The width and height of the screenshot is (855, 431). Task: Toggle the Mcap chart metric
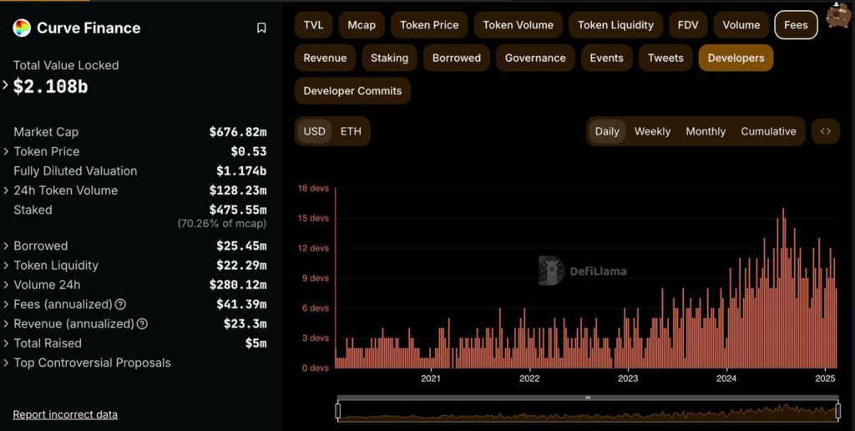coord(362,25)
